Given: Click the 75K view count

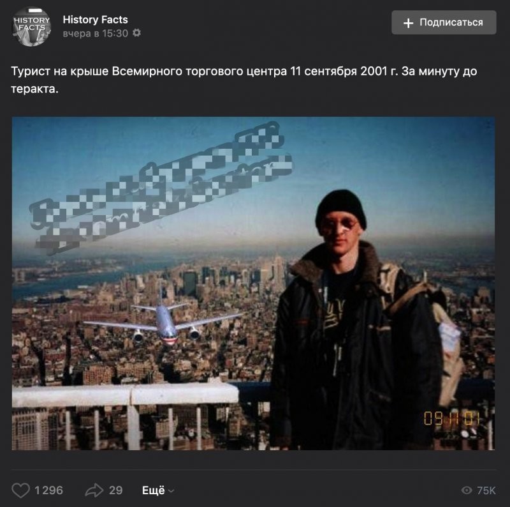Looking at the screenshot, I should [486, 490].
